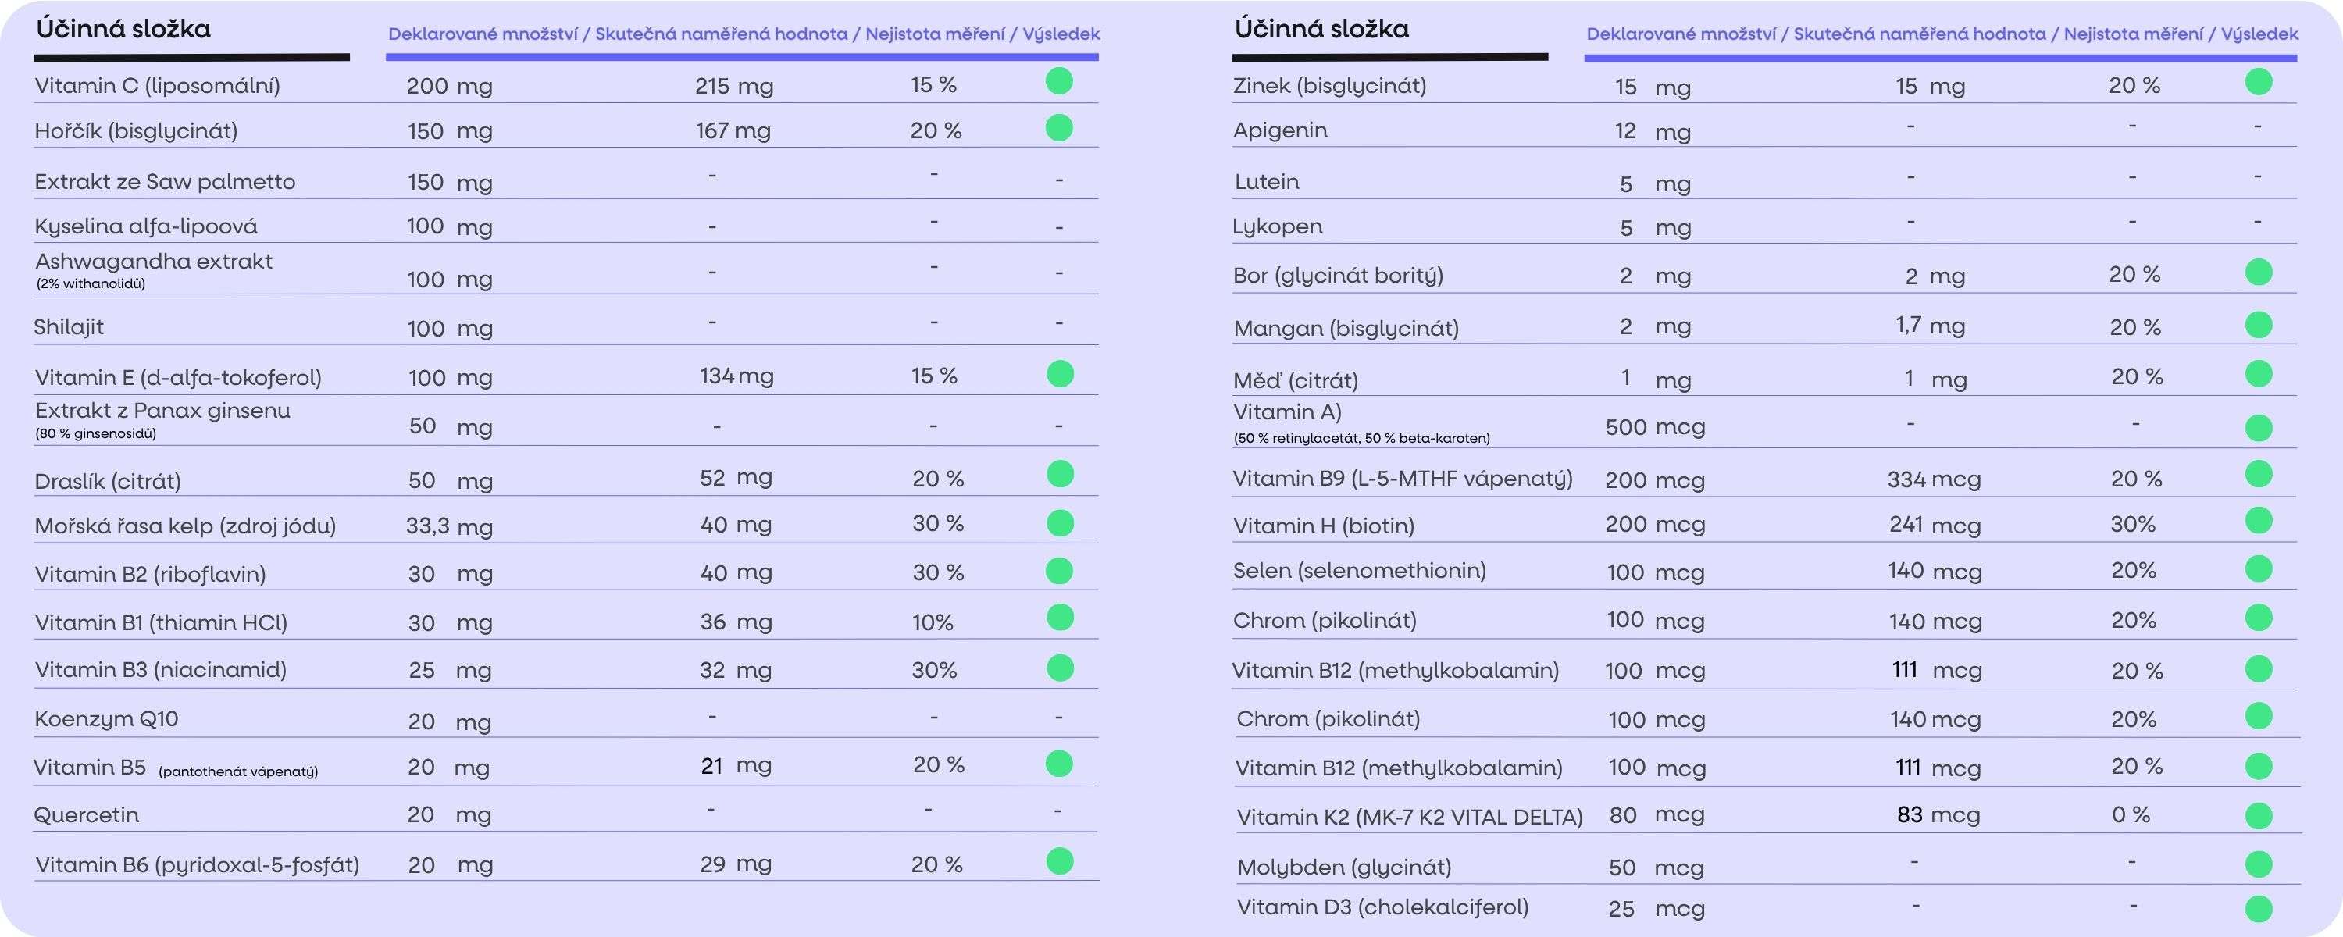
Task: Click the Apigenin ingredient name
Action: [x=1280, y=130]
